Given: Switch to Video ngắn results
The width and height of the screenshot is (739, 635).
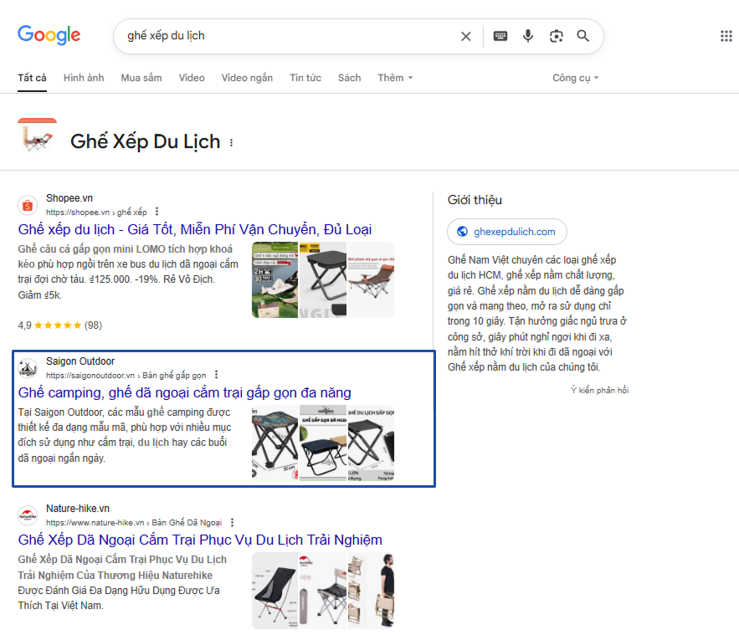Looking at the screenshot, I should [x=247, y=78].
